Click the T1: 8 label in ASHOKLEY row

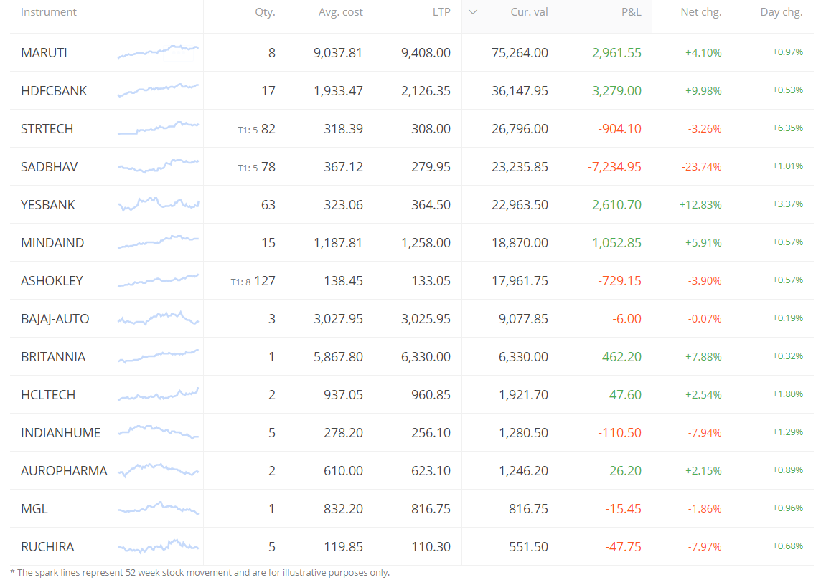[x=240, y=282]
